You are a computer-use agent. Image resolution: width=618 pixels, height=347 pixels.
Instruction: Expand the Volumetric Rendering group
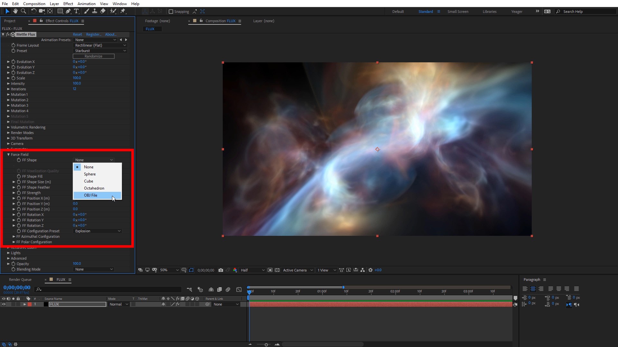8,127
